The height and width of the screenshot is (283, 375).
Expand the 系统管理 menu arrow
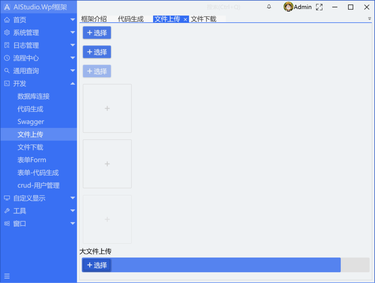(x=73, y=32)
